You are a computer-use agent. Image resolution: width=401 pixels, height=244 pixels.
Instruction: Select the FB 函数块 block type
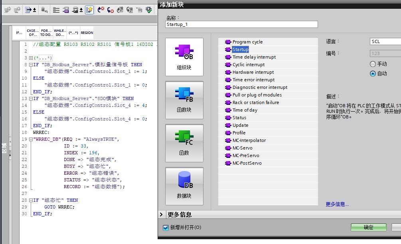[184, 100]
